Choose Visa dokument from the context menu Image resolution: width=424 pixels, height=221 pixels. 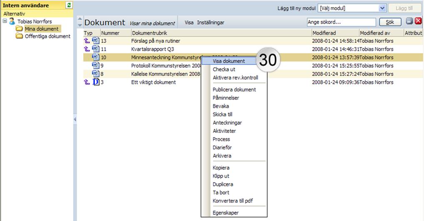tap(229, 61)
